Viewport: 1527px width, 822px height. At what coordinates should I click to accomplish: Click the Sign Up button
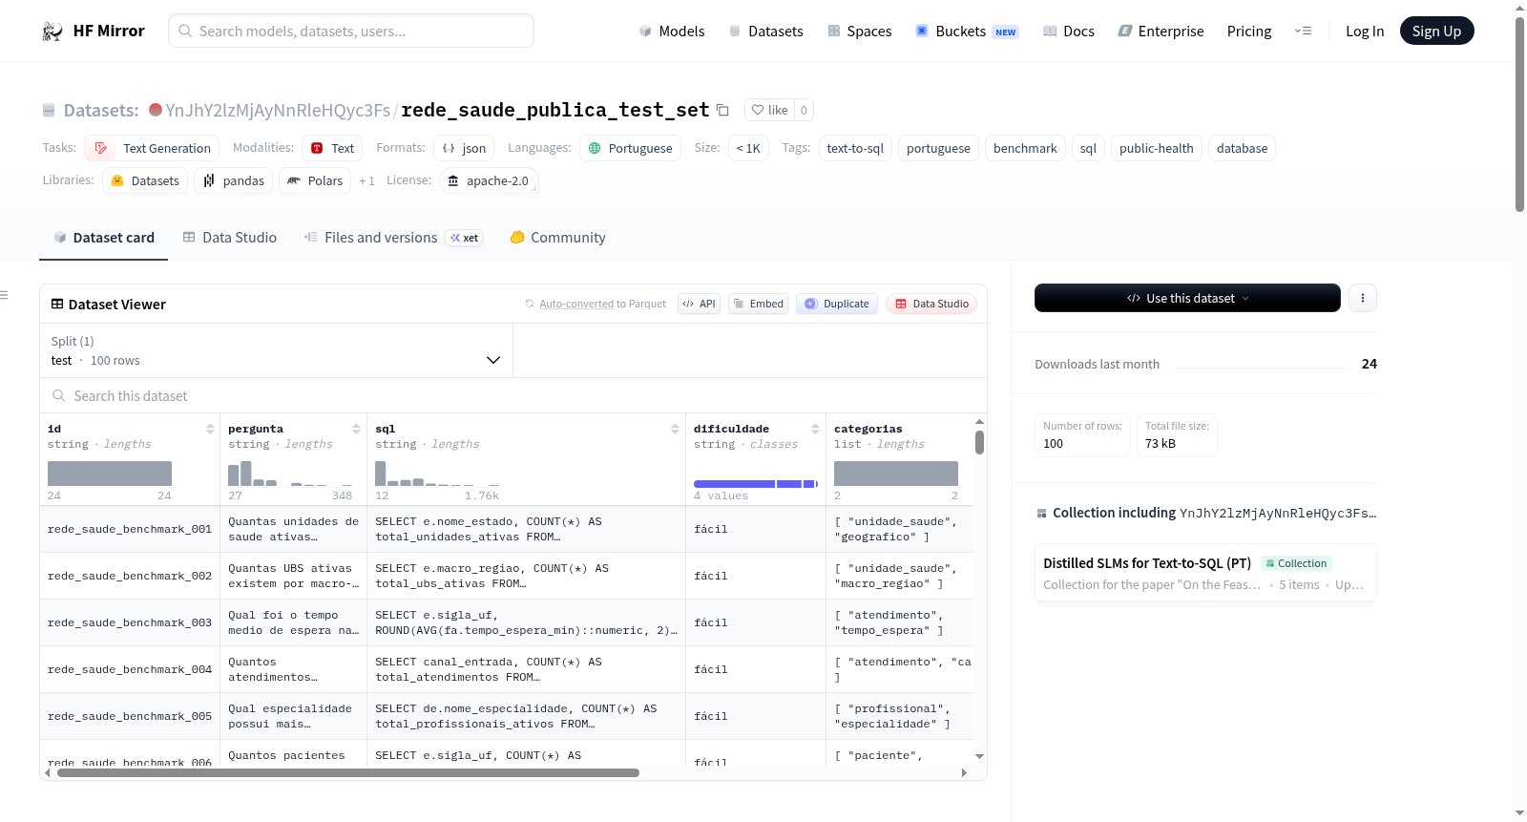pyautogui.click(x=1436, y=31)
